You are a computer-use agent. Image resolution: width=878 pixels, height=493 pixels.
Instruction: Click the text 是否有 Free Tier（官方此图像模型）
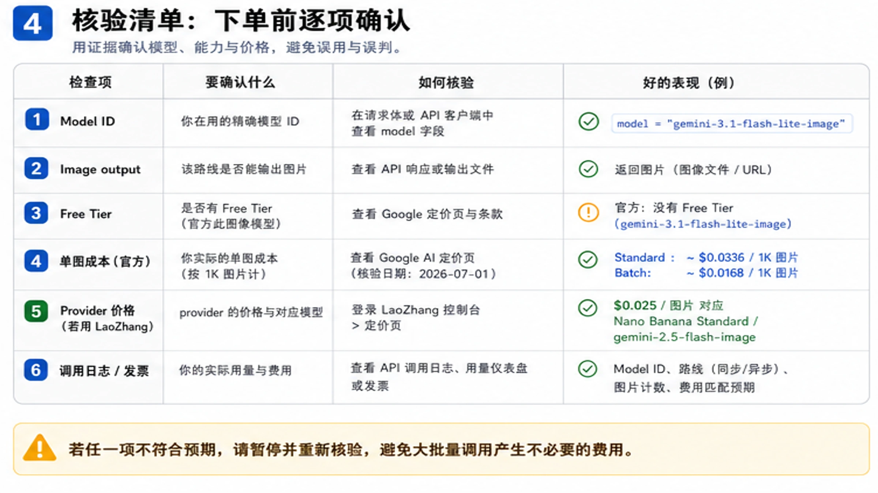coord(231,216)
